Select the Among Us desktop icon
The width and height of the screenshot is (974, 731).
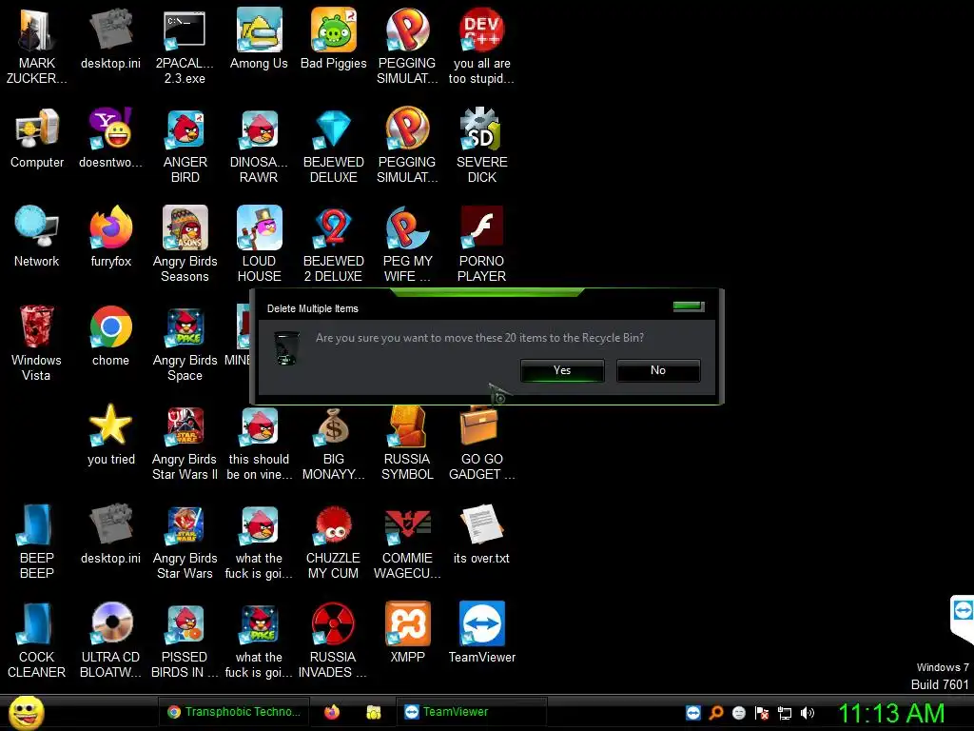tap(259, 38)
